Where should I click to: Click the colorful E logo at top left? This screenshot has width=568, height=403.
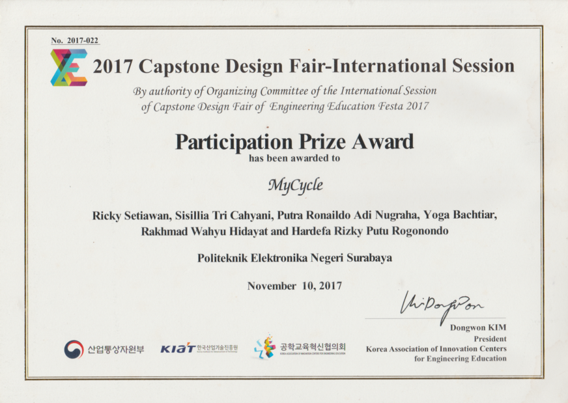69,68
